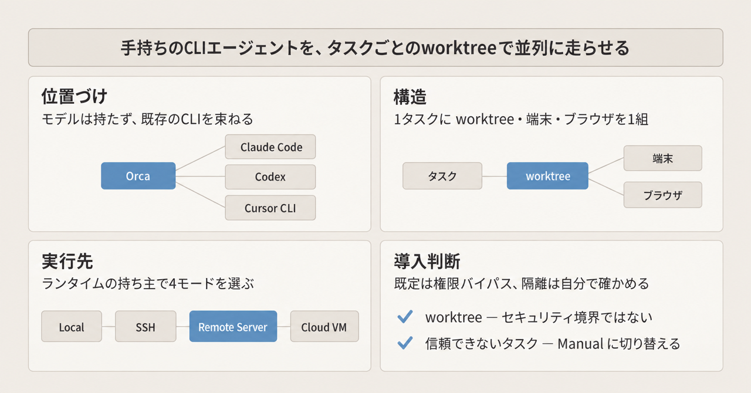Pick the Cloud VM box
Image resolution: width=751 pixels, height=393 pixels.
[324, 327]
